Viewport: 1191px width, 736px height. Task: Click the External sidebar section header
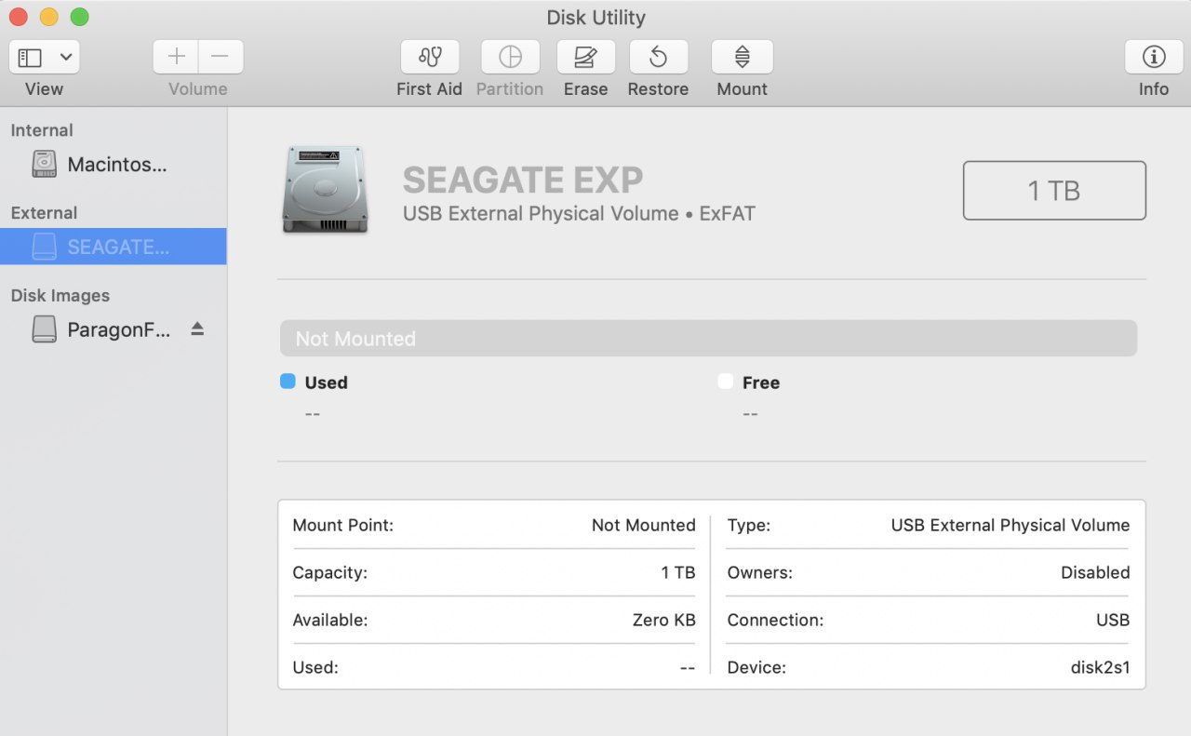click(x=44, y=213)
